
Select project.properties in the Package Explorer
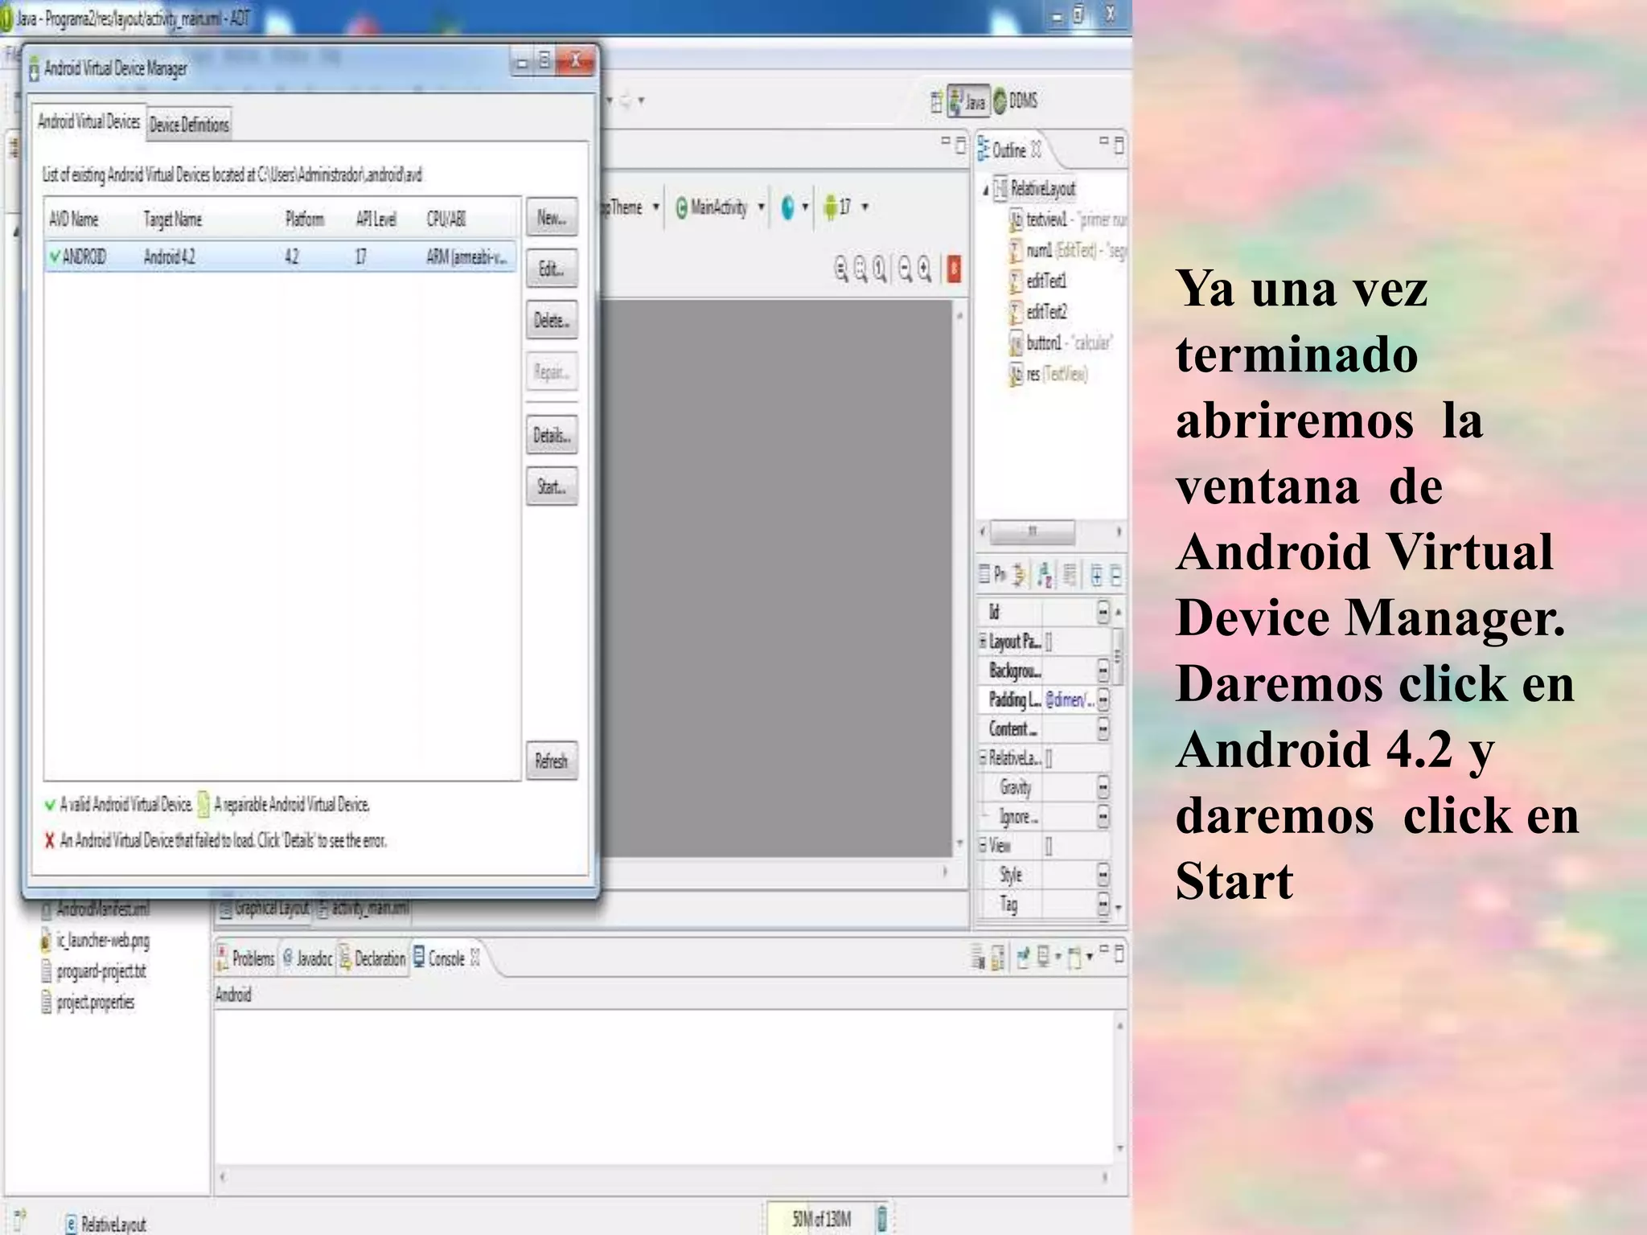[88, 1002]
